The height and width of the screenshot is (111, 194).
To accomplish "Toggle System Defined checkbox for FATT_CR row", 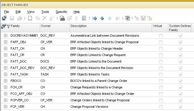I will coord(181,55).
